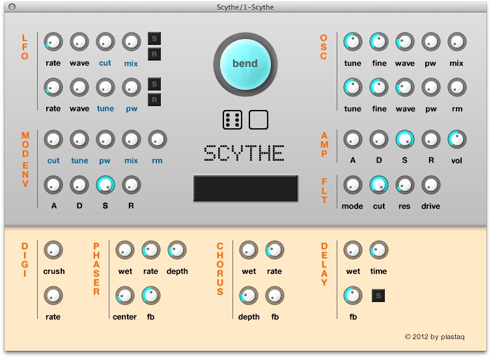Click the LFO tune knob

tap(105, 87)
